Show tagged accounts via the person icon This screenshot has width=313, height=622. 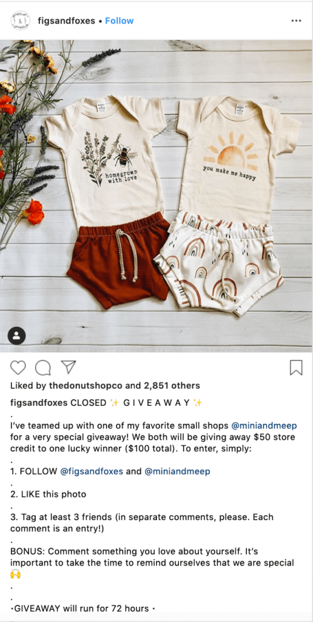pos(16,337)
